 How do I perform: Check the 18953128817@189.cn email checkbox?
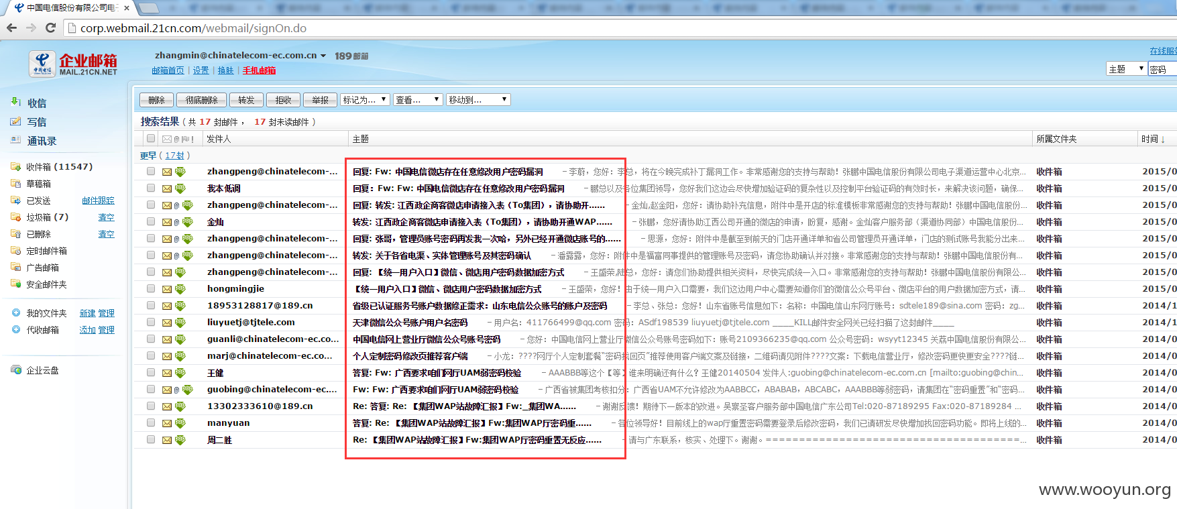pos(151,305)
